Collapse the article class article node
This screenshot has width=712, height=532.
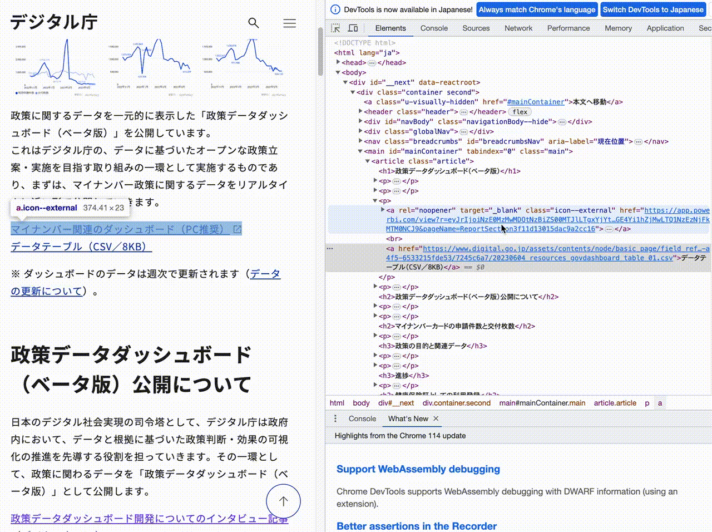[368, 161]
